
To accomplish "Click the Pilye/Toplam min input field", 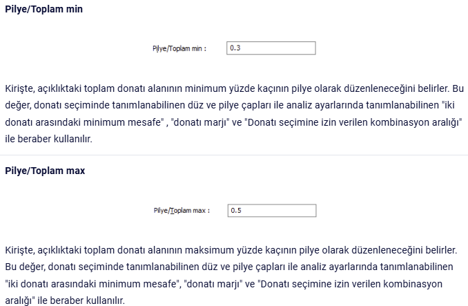I will pos(271,48).
